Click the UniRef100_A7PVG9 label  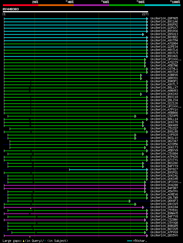point(164,232)
